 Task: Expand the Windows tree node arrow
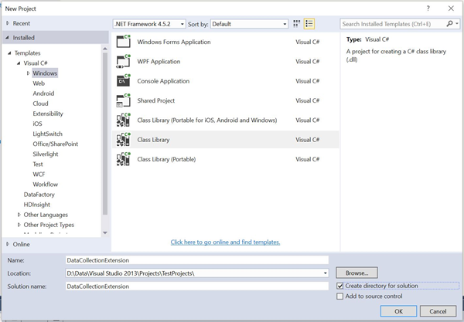tap(28, 73)
